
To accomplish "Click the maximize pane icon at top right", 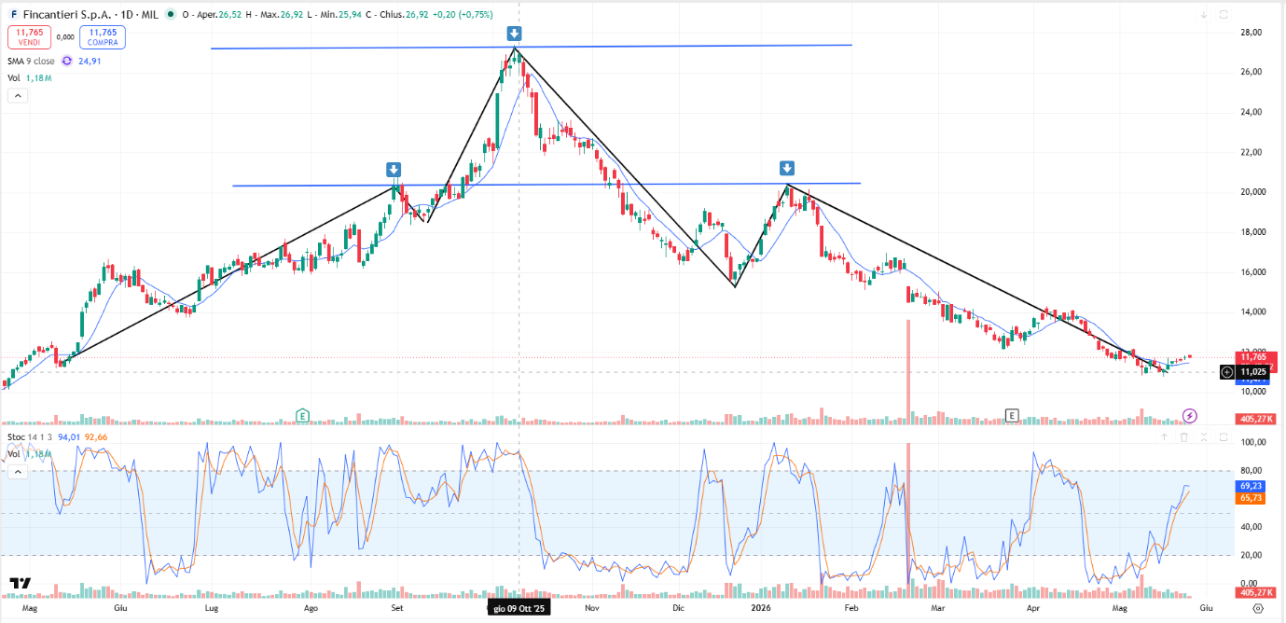I will (1224, 14).
